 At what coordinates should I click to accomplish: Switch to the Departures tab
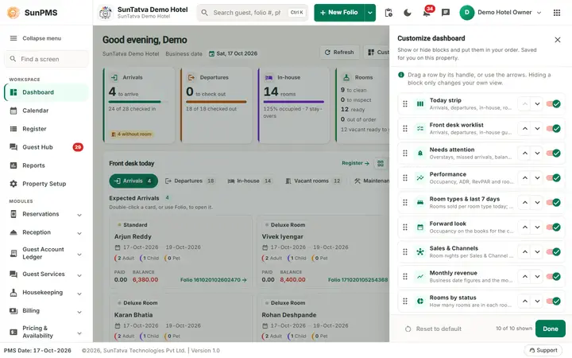(x=190, y=181)
